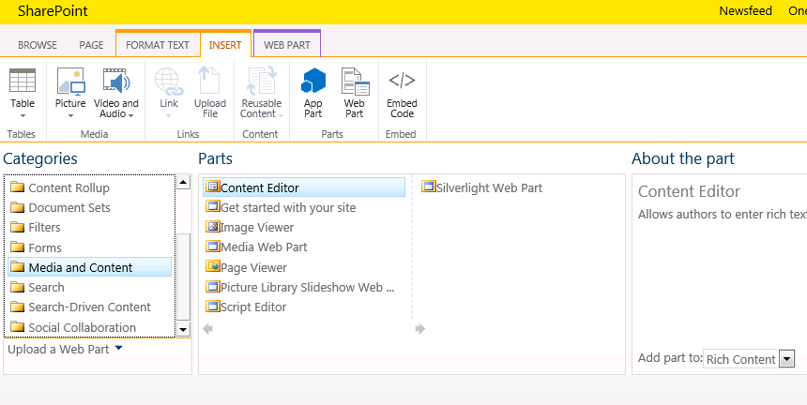Select the App Part icon

coord(312,82)
